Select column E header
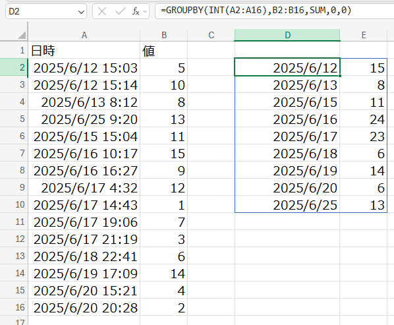The width and height of the screenshot is (394, 325). coord(364,35)
